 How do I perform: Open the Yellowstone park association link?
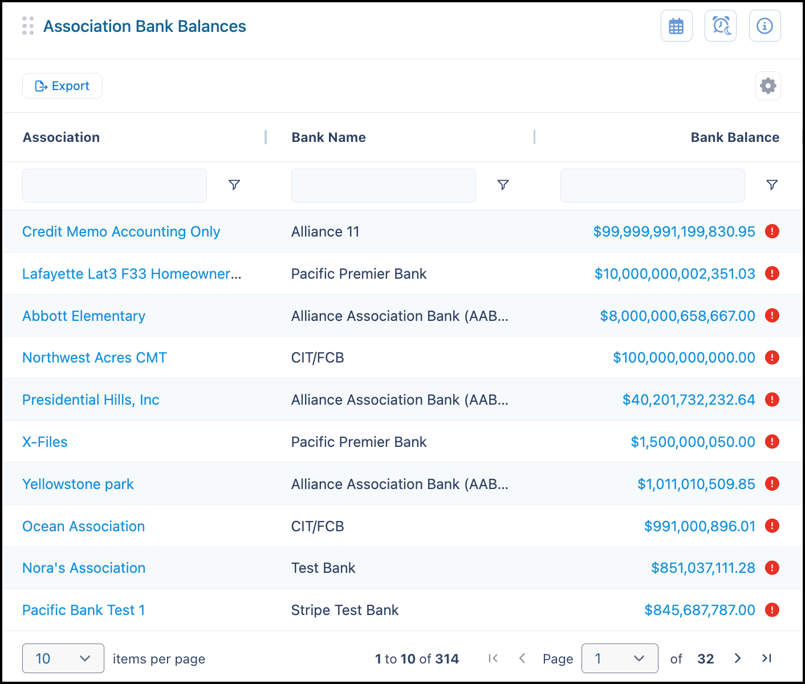click(x=78, y=484)
